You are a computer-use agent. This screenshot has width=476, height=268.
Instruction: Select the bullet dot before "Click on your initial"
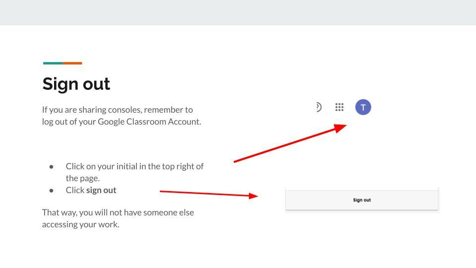click(x=52, y=167)
